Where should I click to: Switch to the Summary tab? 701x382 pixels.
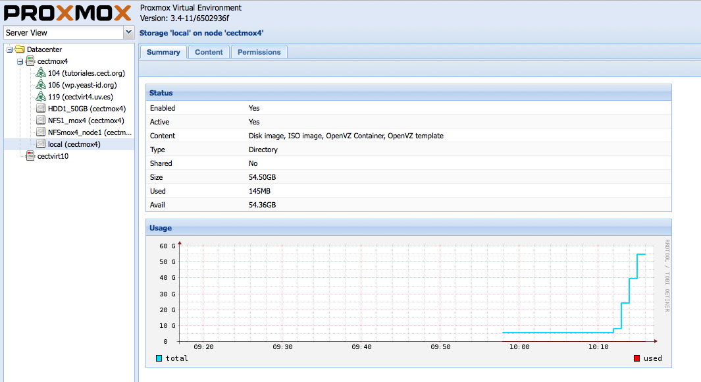[x=163, y=52]
